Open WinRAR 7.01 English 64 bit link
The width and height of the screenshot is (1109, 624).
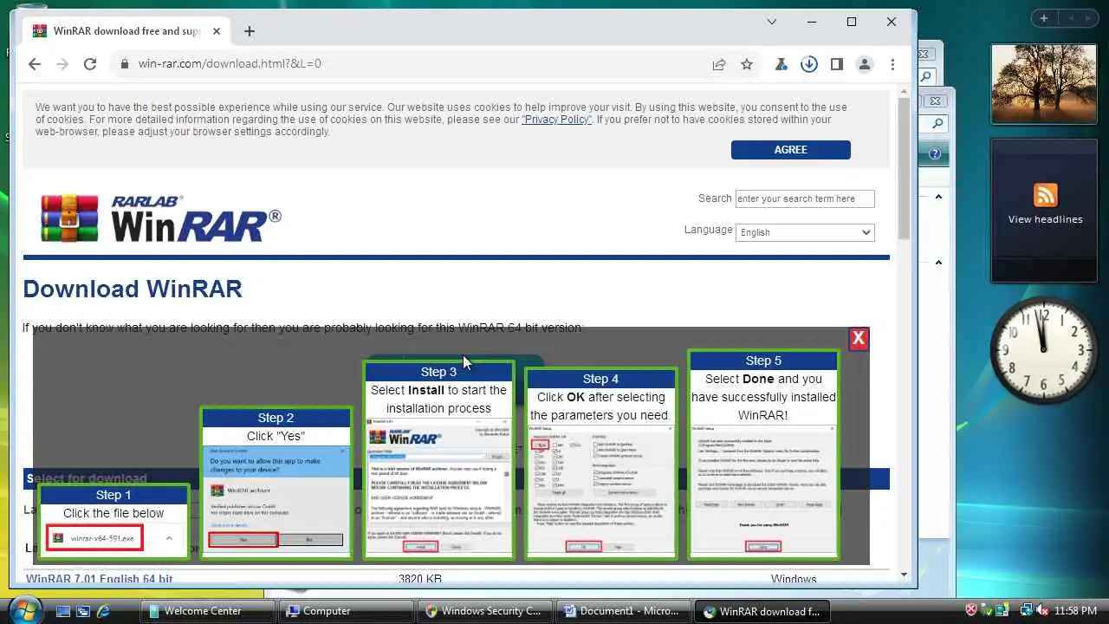point(100,579)
